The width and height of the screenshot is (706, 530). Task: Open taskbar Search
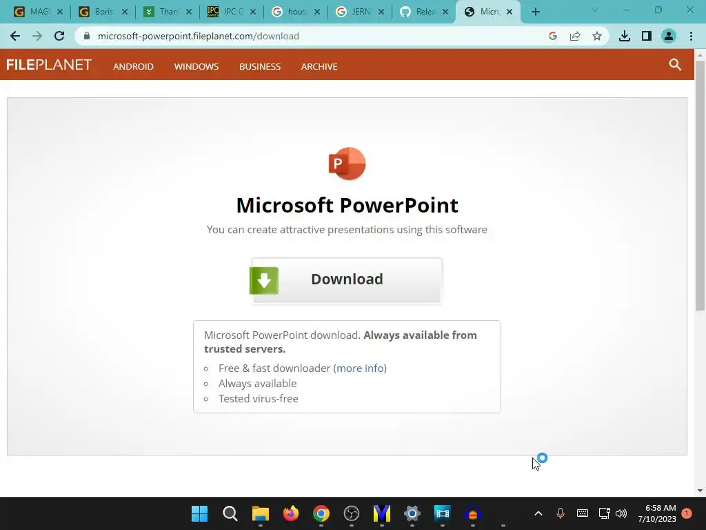click(230, 513)
